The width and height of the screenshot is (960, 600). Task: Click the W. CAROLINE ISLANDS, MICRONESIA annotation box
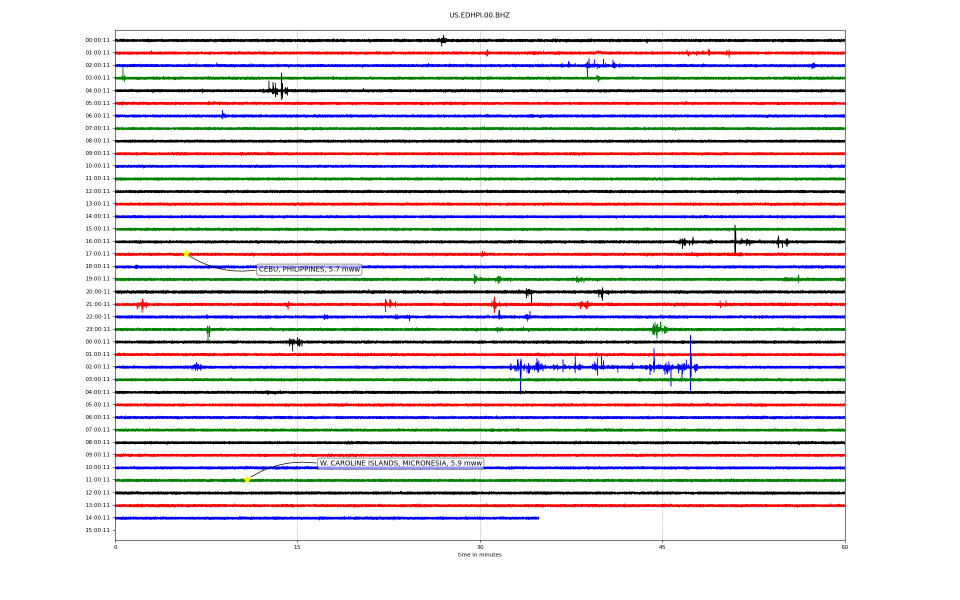point(400,463)
